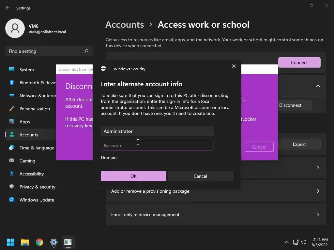Click the Windows Security shield icon
Screen dimensions: 334x250
click(103, 69)
